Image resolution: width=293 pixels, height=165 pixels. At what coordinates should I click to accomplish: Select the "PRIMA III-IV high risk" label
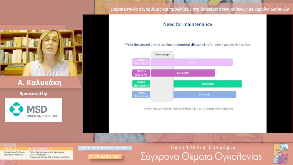coord(141,94)
